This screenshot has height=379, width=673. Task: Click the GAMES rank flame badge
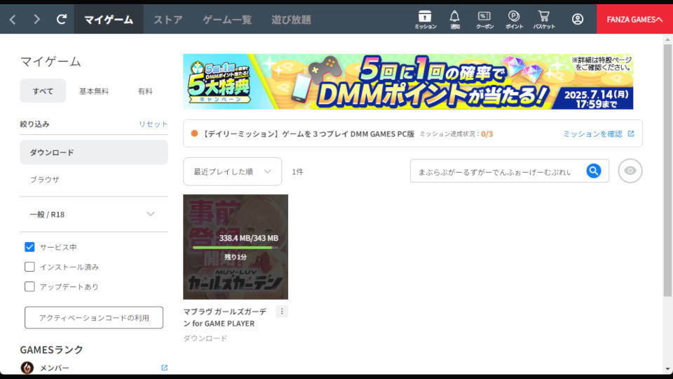[x=27, y=368]
